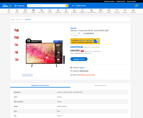Open the Samsung brand link
Viewport: 143px width, 118px height.
73,28
